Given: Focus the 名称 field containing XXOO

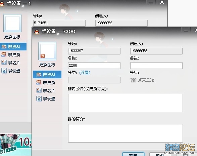Looking at the screenshot, I should tap(94, 66).
